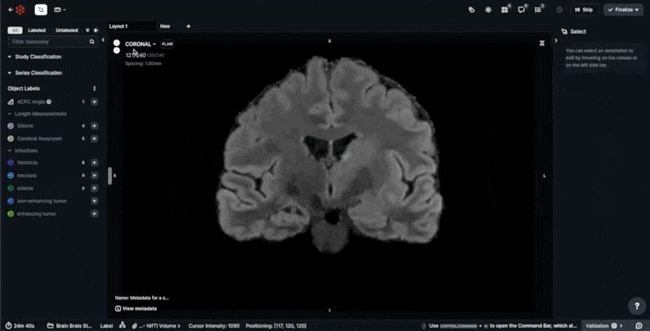The height and width of the screenshot is (331, 650).
Task: Add a Glioma annotation
Action: coord(94,126)
